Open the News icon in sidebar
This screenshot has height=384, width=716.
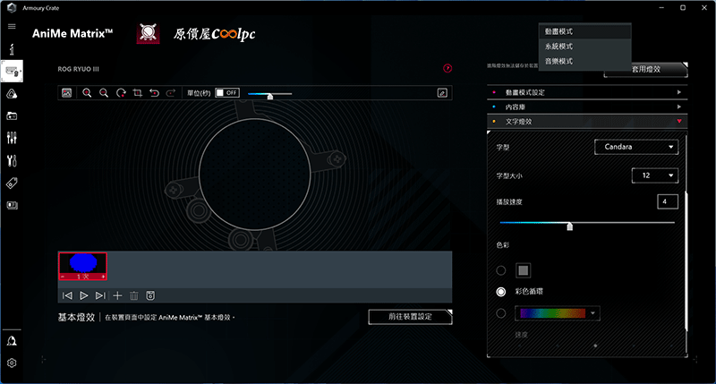12,206
